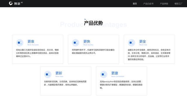This screenshot has height=105, width=187.
Task: Click the More Accurate subtitle
Action: pyautogui.click(x=33, y=45)
